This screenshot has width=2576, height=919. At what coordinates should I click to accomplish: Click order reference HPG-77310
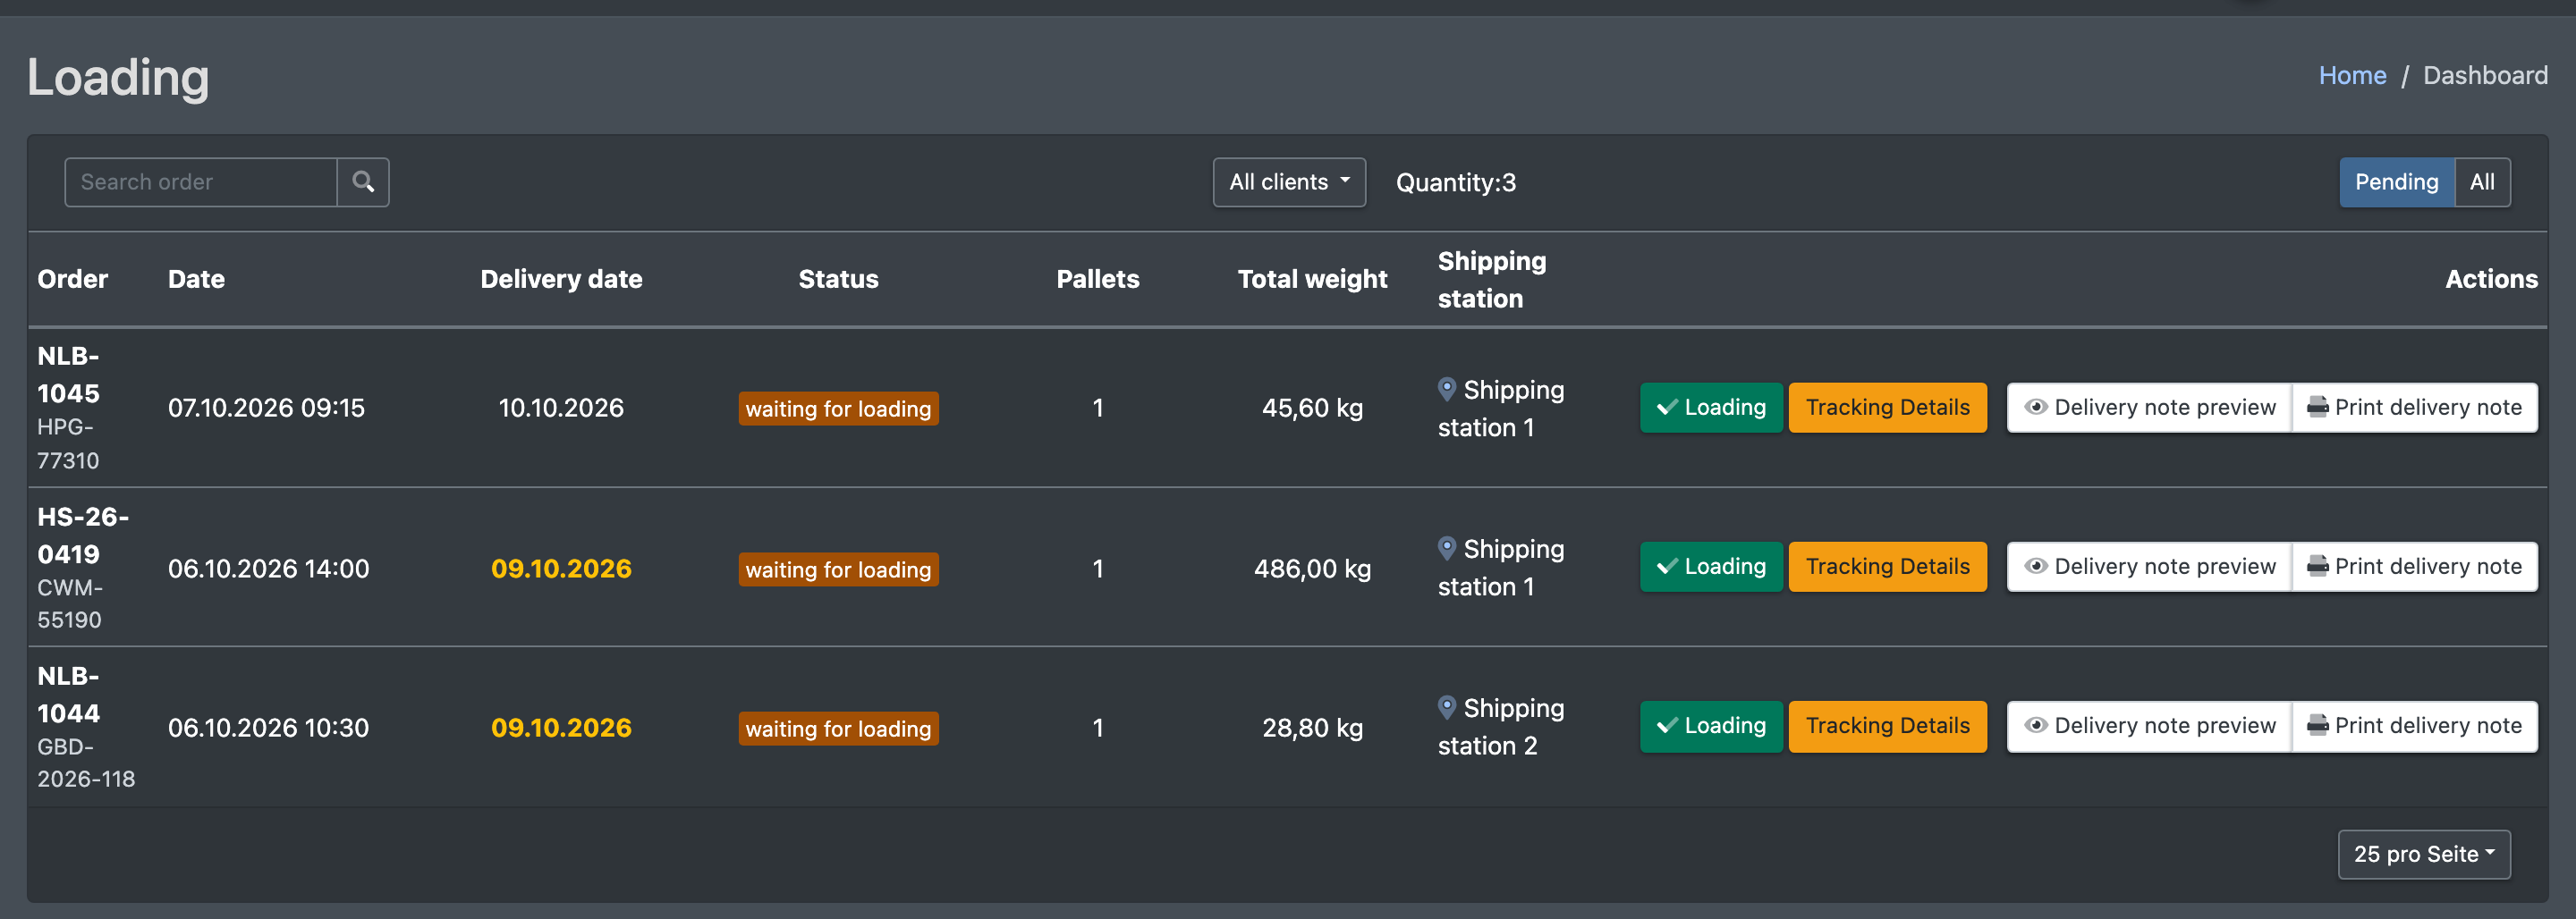coord(68,443)
